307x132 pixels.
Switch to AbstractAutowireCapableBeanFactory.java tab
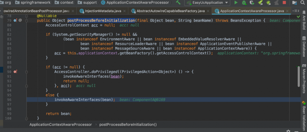pos(168,11)
